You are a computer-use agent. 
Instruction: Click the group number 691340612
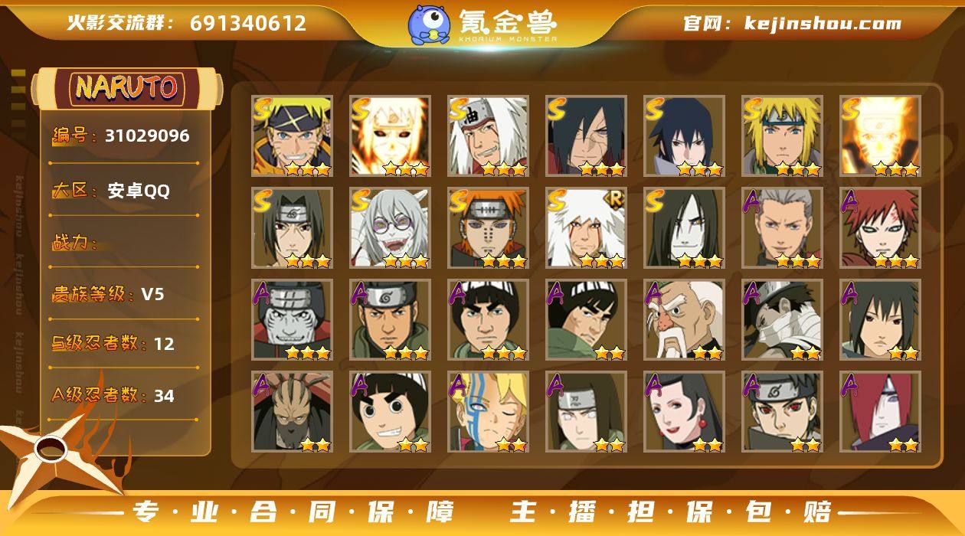[x=248, y=23]
